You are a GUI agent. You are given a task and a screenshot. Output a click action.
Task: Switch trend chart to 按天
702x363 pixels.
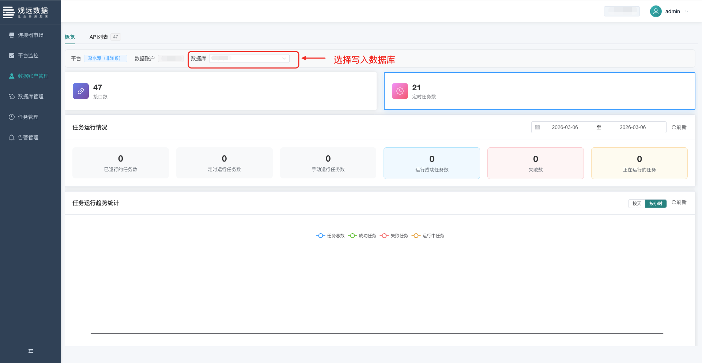[x=637, y=203]
